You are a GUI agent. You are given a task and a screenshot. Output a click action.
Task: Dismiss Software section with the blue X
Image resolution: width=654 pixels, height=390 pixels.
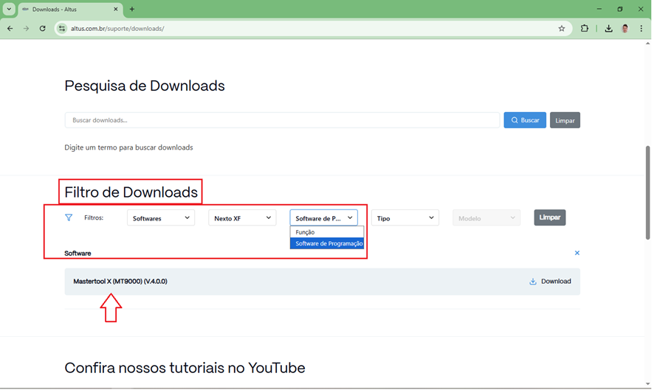(x=577, y=253)
